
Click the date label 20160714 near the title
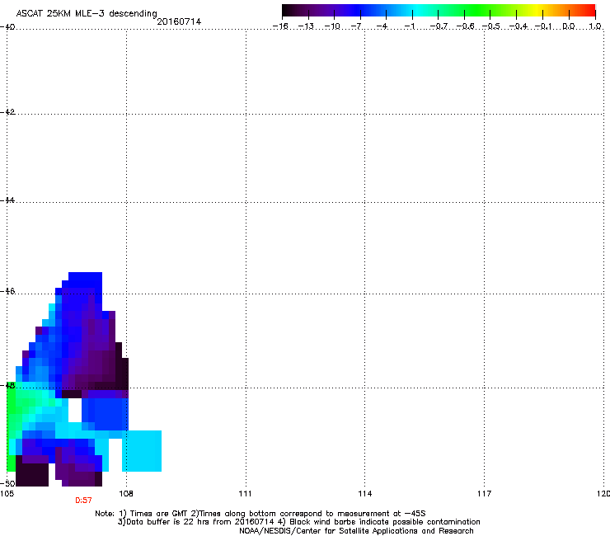click(179, 21)
